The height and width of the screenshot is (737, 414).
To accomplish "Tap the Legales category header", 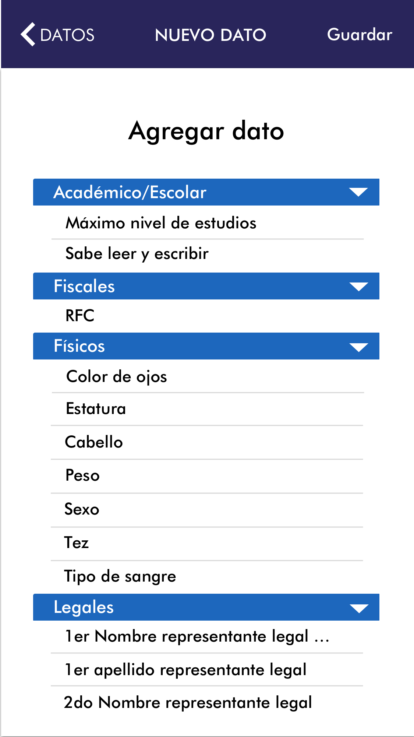I will point(84,607).
